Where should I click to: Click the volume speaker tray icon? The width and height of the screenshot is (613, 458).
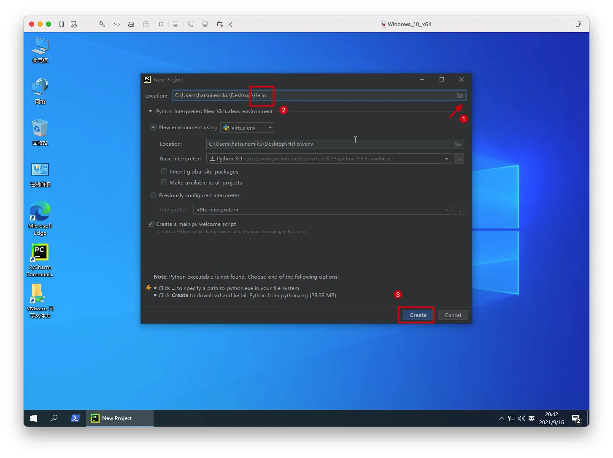(x=521, y=418)
